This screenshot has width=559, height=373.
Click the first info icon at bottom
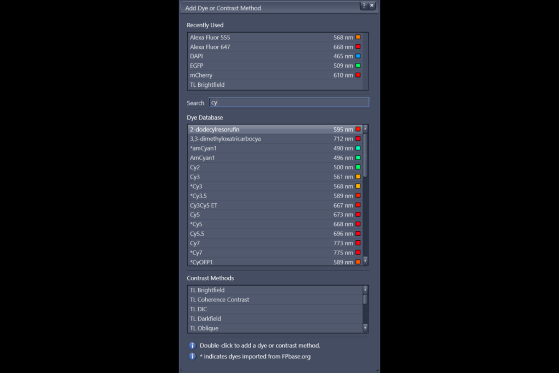(192, 346)
